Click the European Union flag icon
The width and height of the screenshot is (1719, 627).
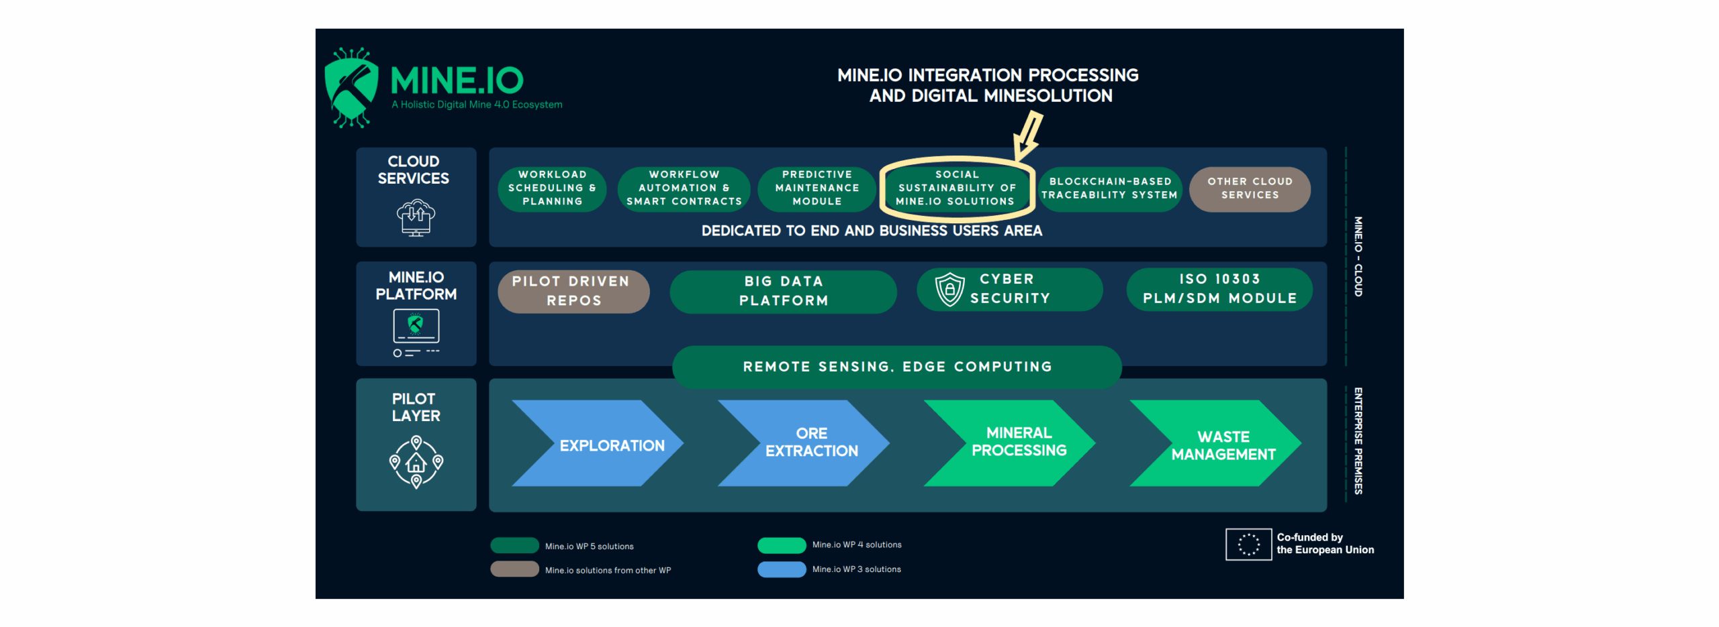click(x=1247, y=543)
